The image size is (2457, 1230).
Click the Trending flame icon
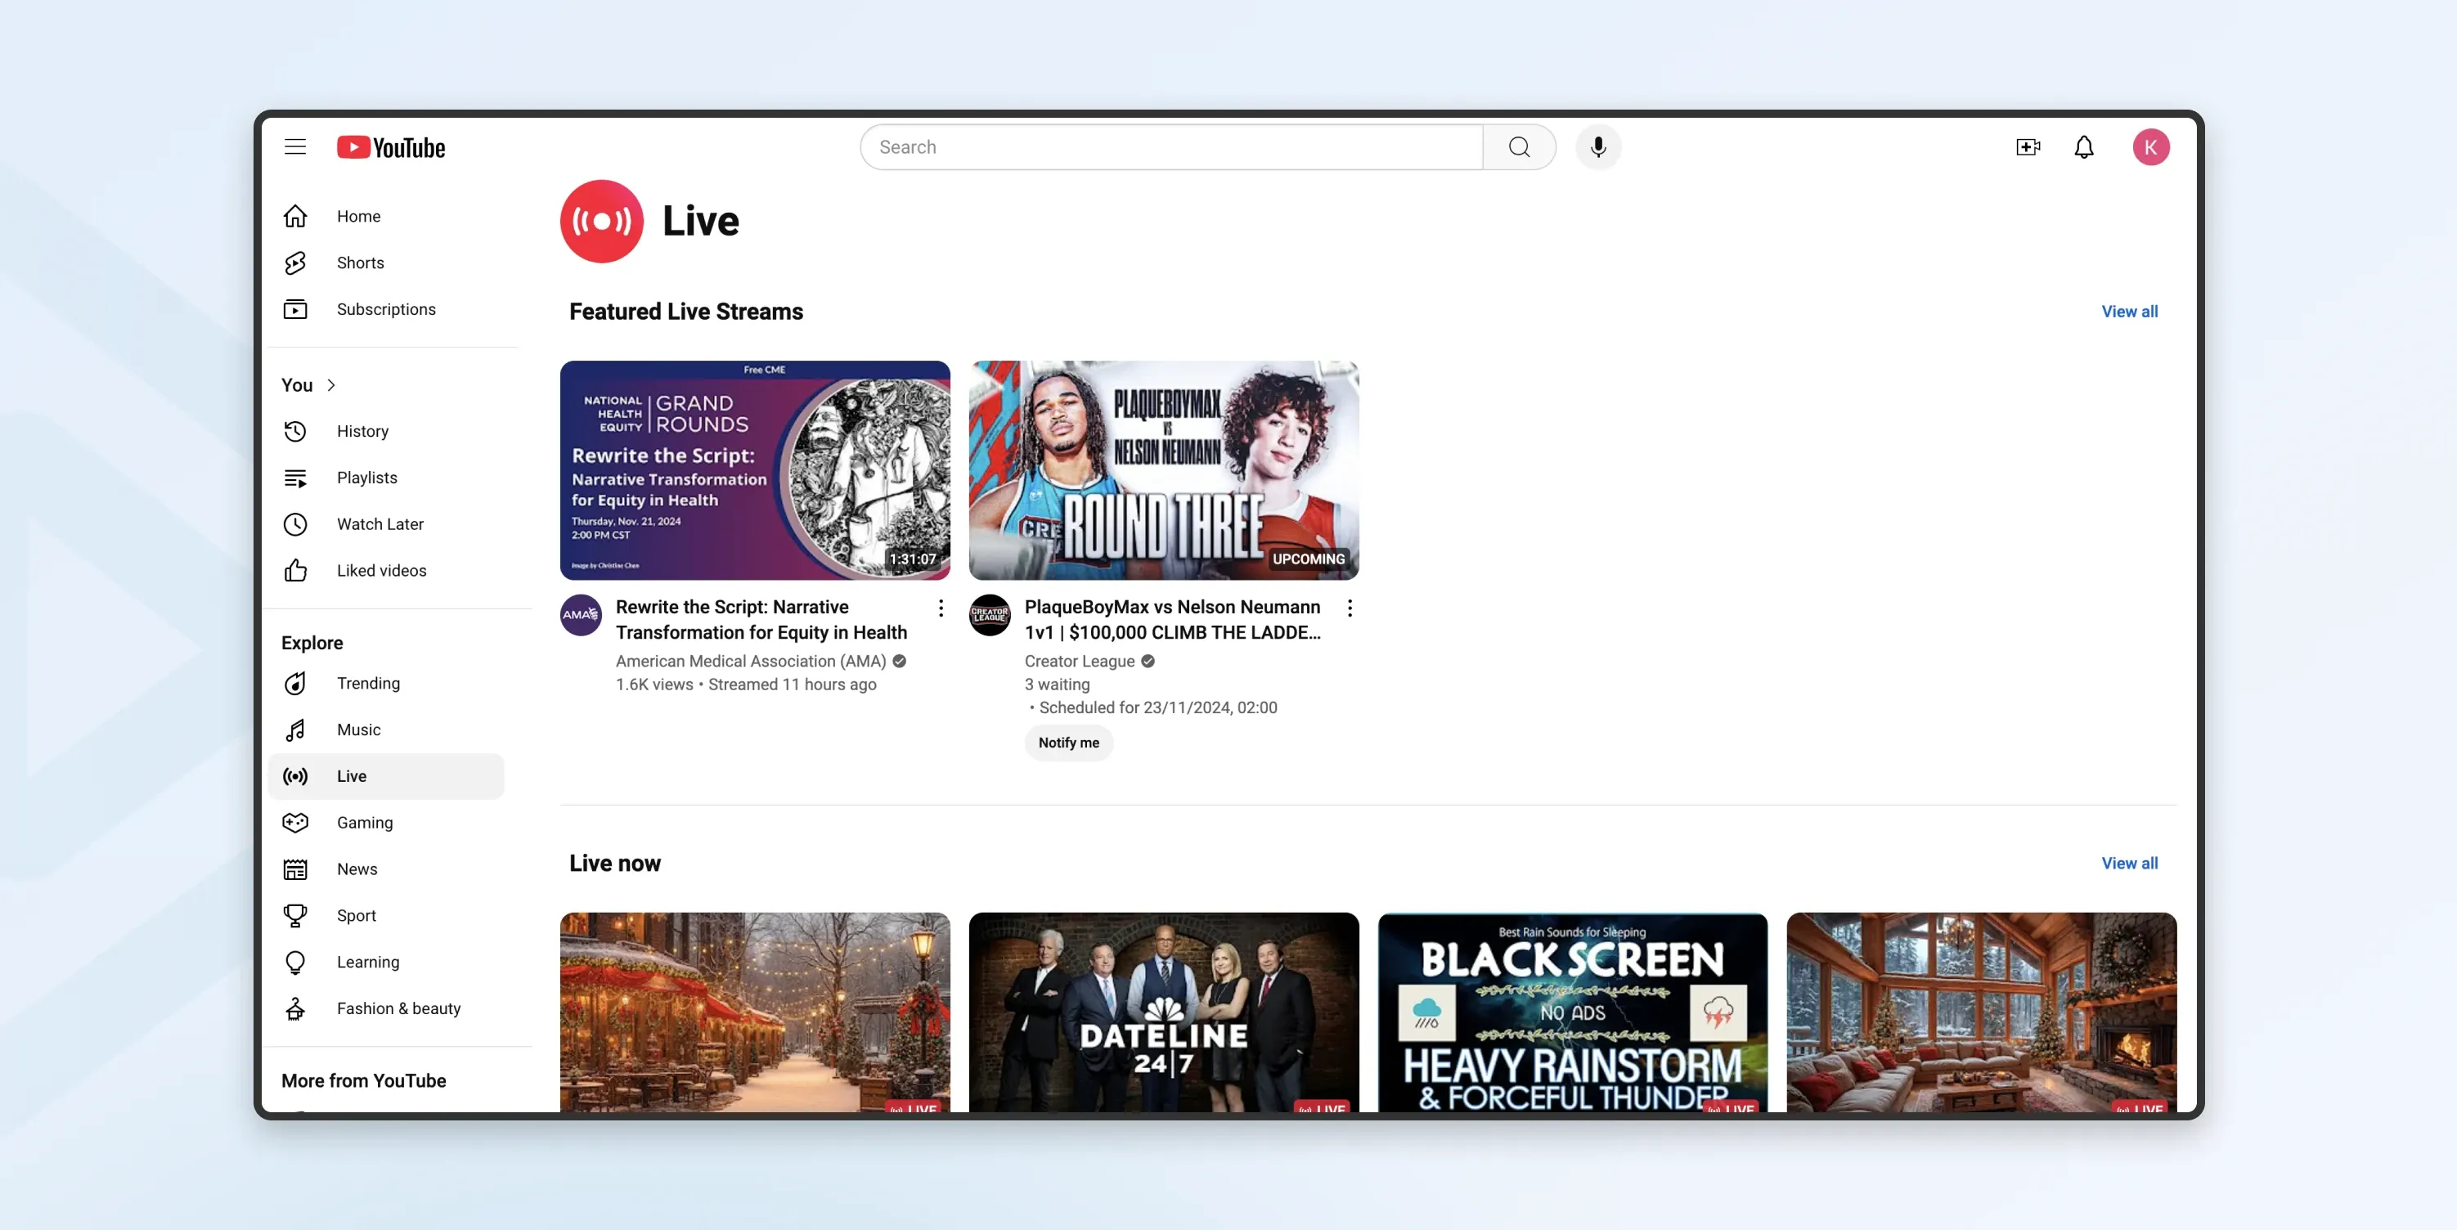point(294,684)
